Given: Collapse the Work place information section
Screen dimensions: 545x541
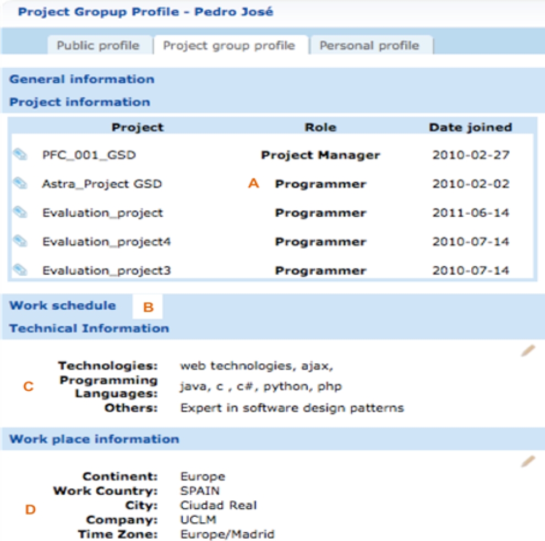Looking at the screenshot, I should pyautogui.click(x=94, y=439).
